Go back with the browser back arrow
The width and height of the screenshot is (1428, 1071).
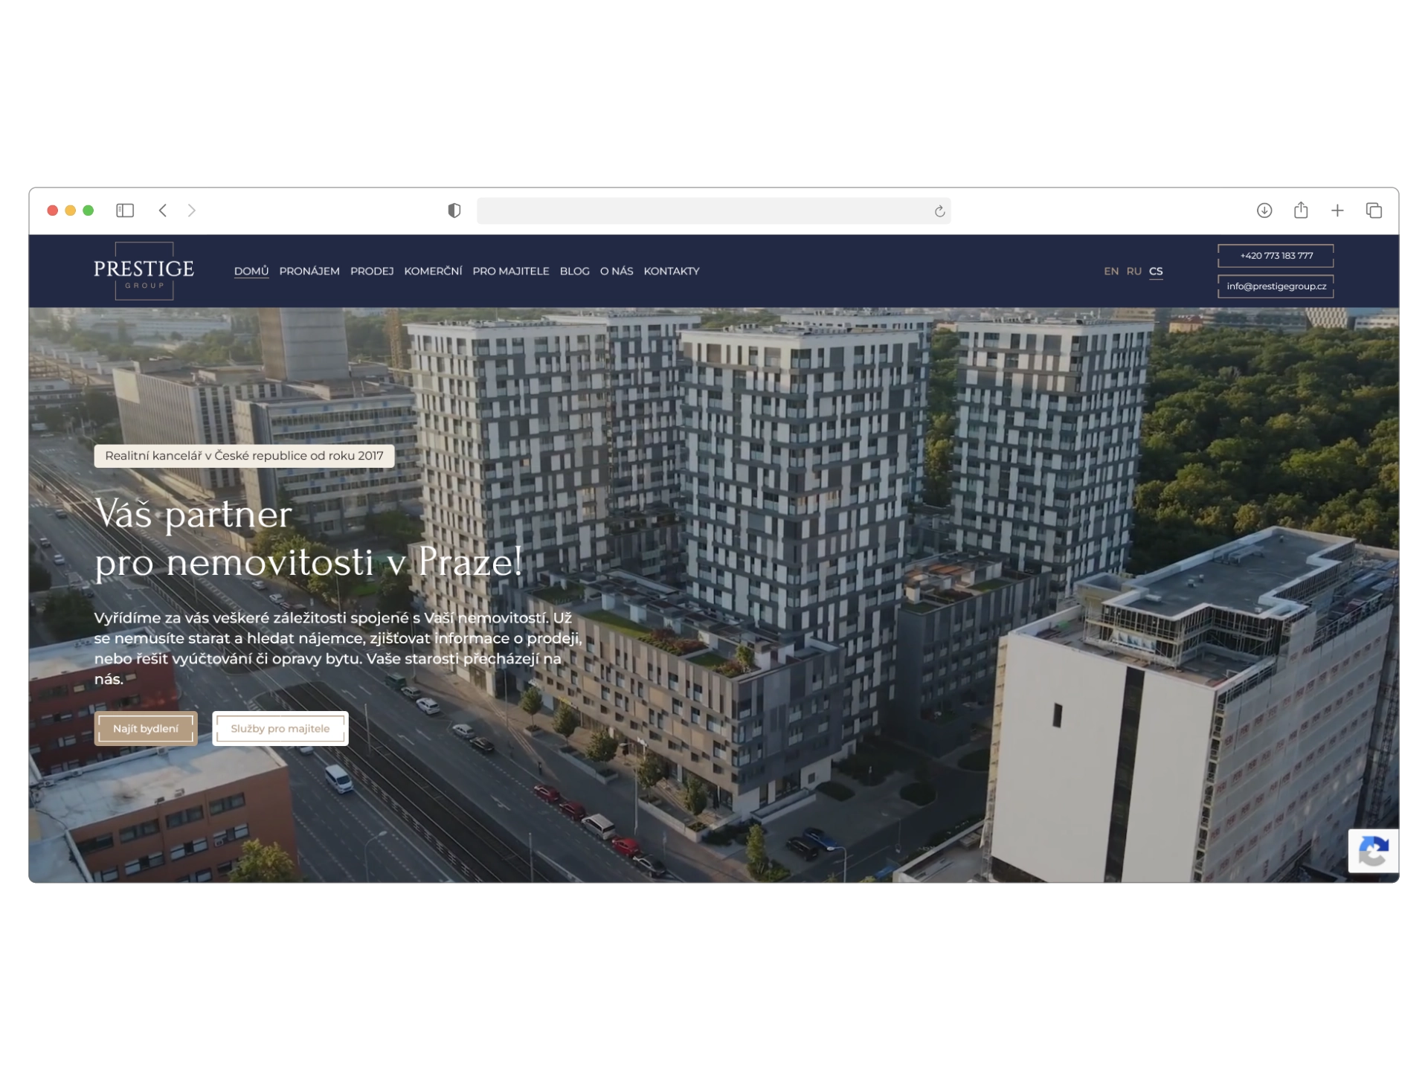[163, 210]
